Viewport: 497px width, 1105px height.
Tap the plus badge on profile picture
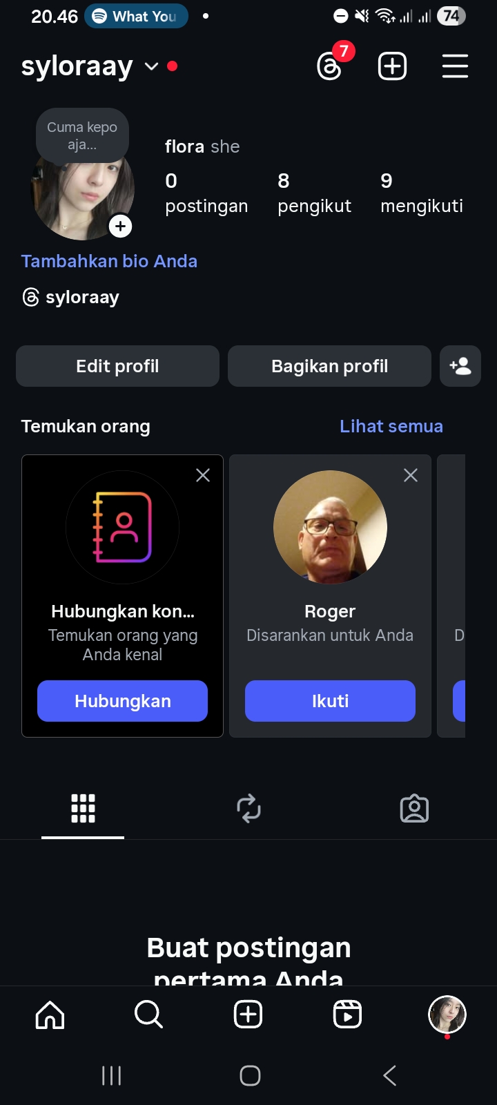point(121,226)
